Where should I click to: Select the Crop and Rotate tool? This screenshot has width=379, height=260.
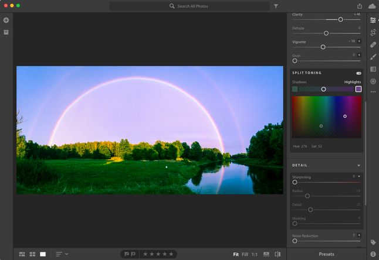(373, 32)
